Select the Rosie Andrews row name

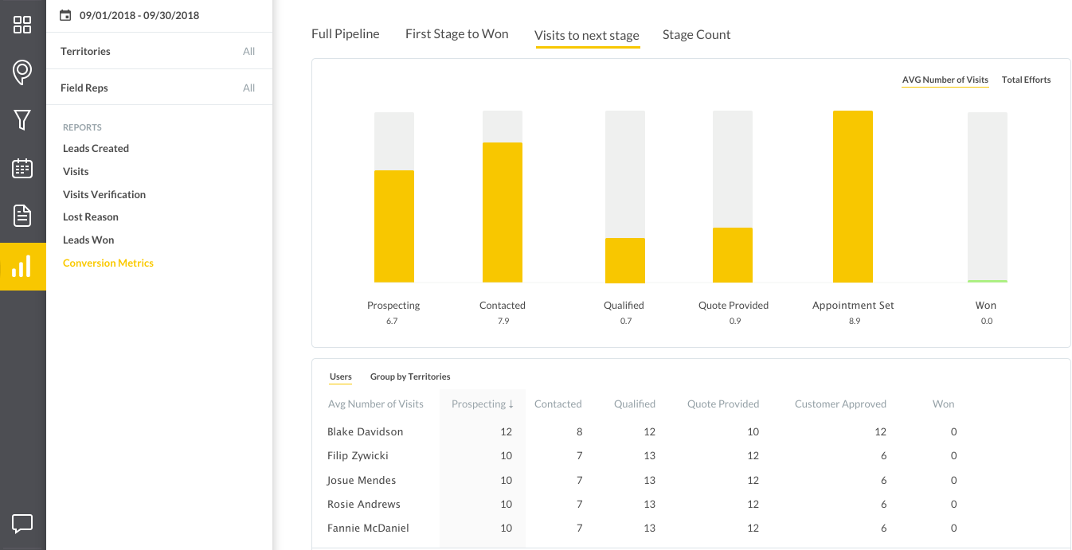coord(363,504)
